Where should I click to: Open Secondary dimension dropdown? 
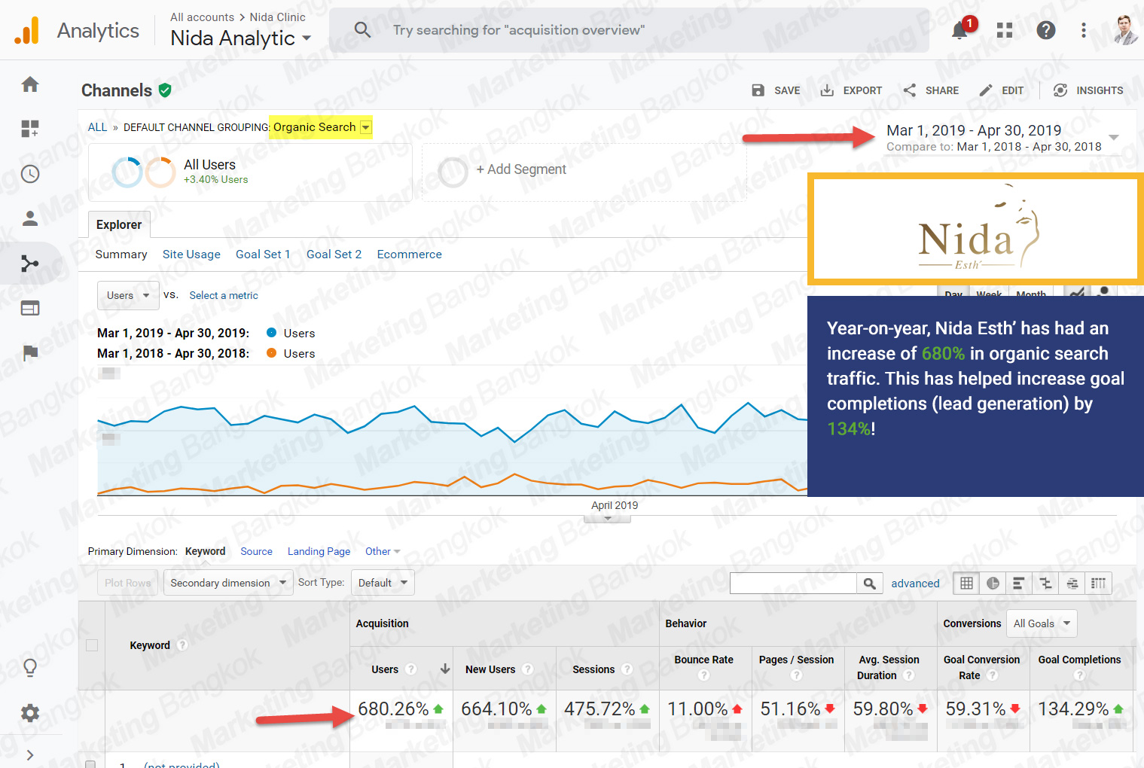click(x=228, y=583)
